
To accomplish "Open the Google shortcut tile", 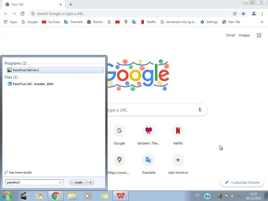I will (x=119, y=135).
